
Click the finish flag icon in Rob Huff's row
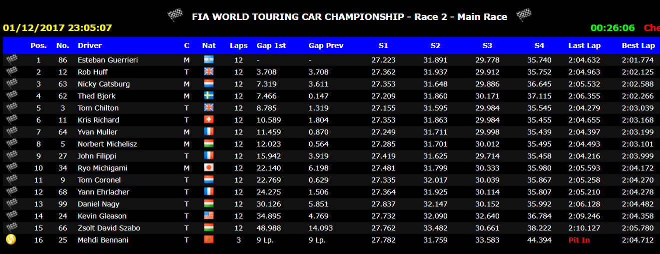pos(11,72)
